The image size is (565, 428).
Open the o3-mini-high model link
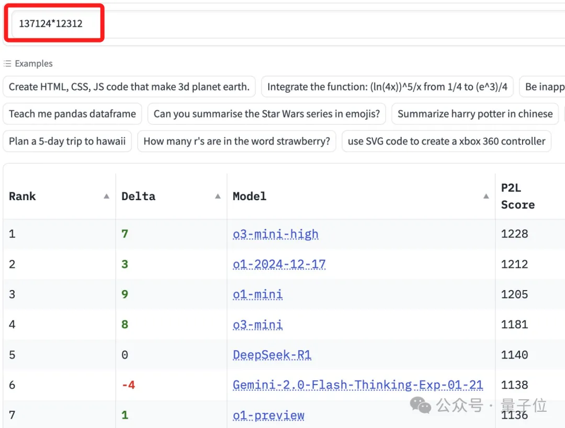click(276, 234)
